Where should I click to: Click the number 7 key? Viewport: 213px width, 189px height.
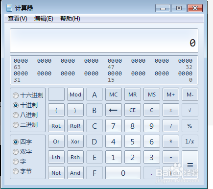click(x=114, y=126)
